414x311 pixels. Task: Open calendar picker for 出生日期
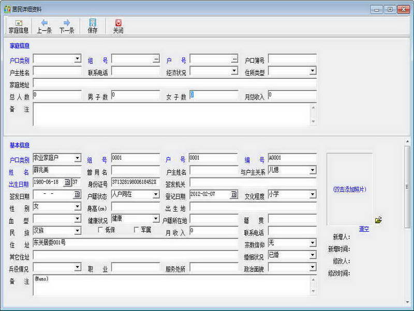pyautogui.click(x=67, y=182)
